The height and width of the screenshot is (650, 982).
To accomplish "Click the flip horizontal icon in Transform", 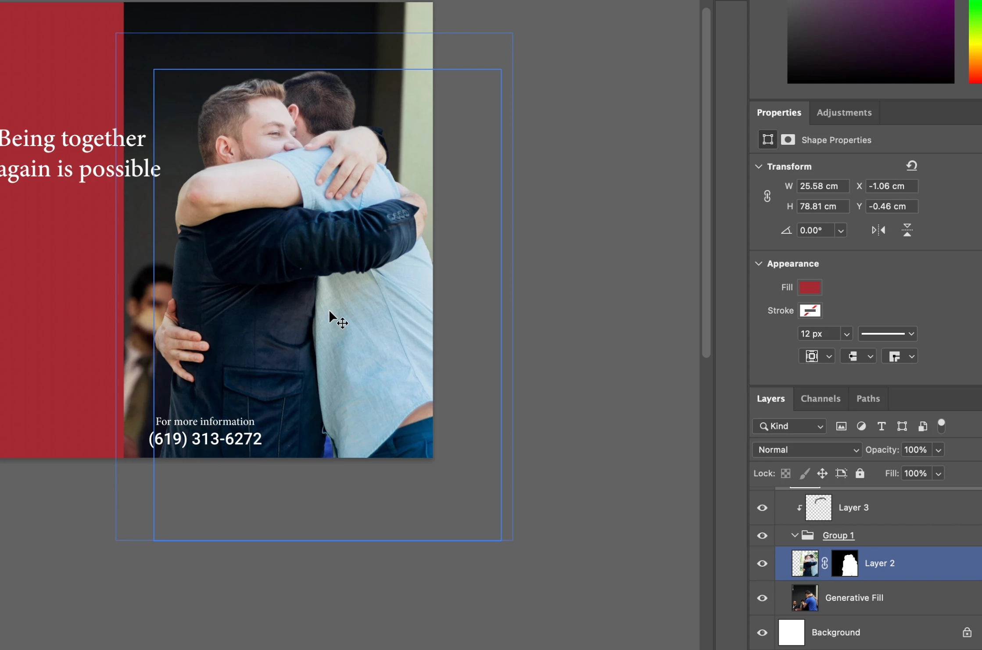I will click(878, 230).
